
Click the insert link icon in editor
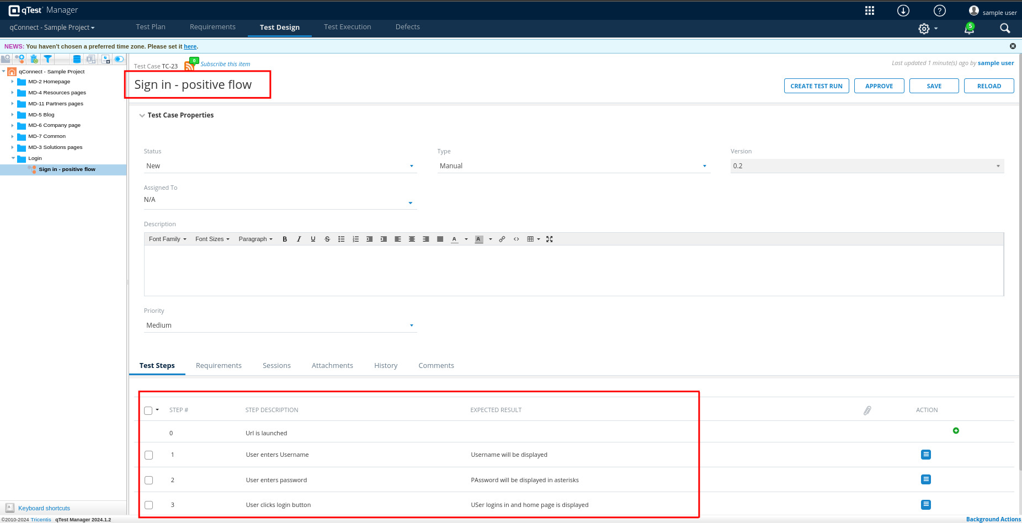(x=502, y=239)
